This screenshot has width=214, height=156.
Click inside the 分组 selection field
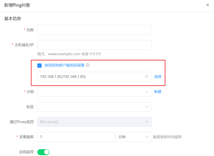click(94, 92)
